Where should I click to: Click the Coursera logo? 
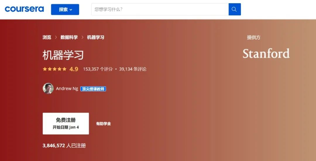coord(24,9)
